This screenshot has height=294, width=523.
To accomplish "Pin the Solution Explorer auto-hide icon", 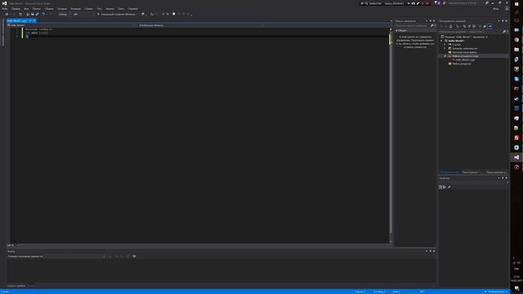I will coord(503,21).
